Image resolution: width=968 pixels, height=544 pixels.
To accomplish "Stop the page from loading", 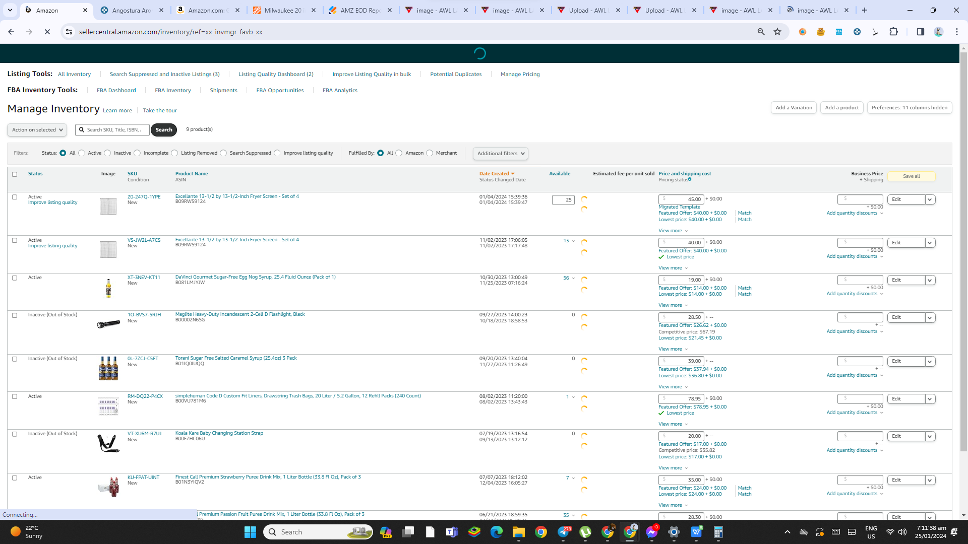I will (47, 32).
